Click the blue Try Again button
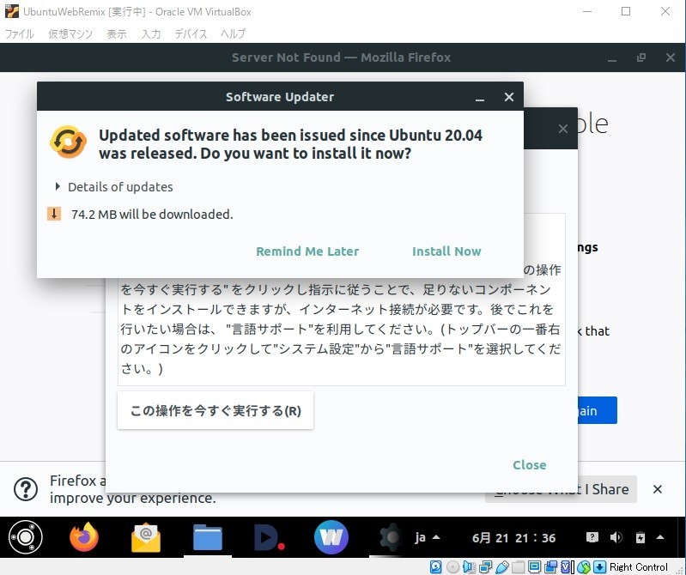The width and height of the screenshot is (686, 575). 598,410
